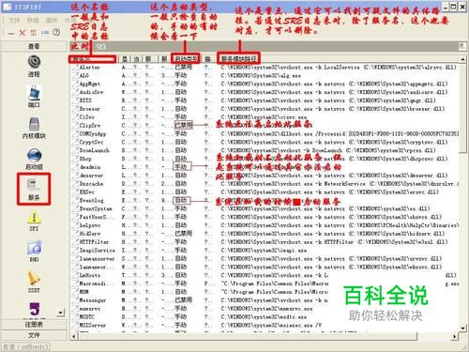Click the small button at right of the 93 header bar
The height and width of the screenshot is (352, 469).
click(x=461, y=46)
